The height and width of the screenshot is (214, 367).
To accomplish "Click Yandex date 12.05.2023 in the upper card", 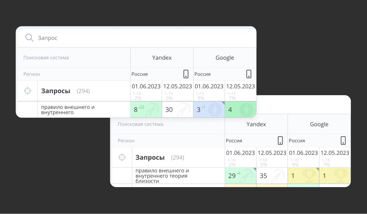I will click(177, 86).
